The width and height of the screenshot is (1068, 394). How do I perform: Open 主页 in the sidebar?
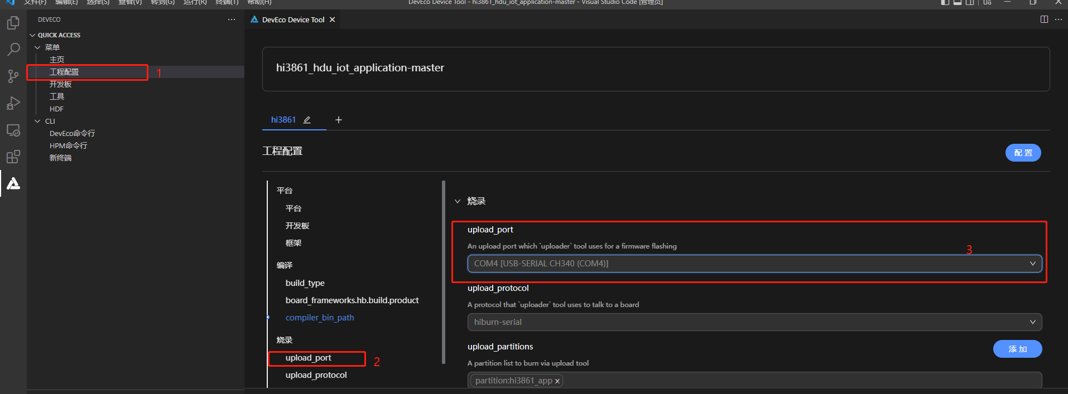57,60
